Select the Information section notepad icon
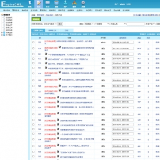 [39, 3]
